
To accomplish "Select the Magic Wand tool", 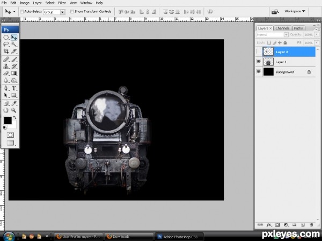I will pos(14,44).
